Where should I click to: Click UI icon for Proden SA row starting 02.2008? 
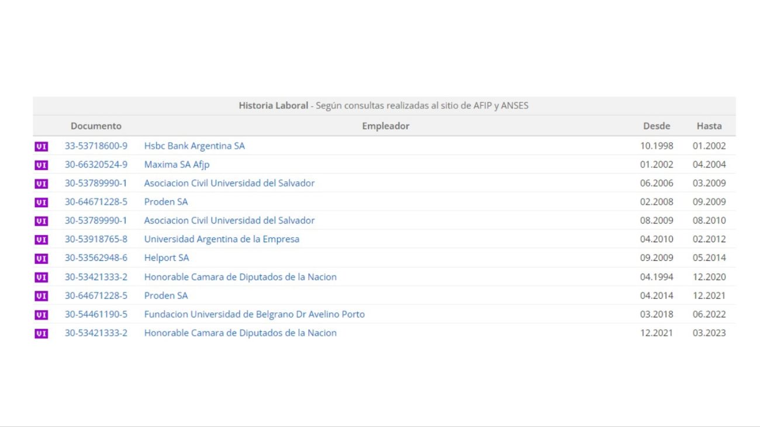(41, 202)
